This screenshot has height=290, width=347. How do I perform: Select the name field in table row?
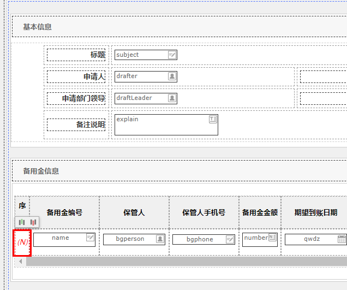tap(64, 240)
